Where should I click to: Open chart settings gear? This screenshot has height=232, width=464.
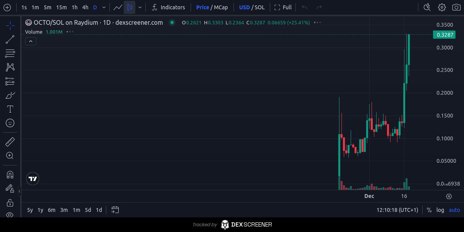coord(442,7)
